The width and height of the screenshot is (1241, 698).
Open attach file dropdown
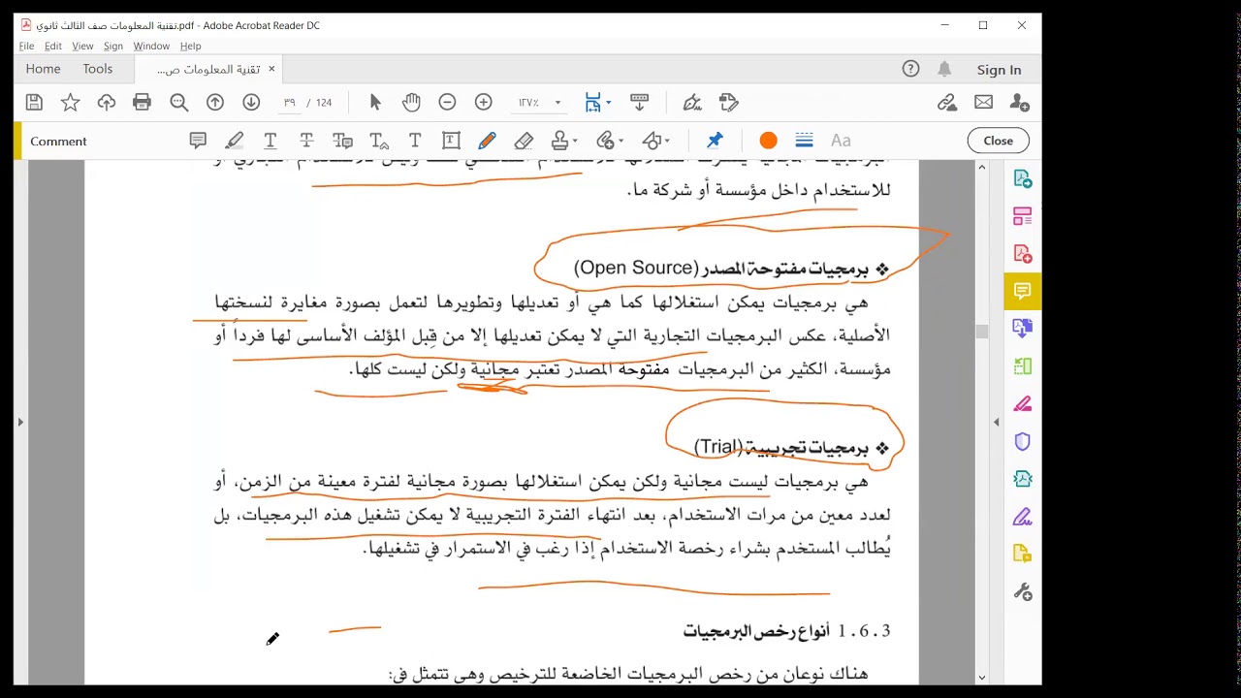[610, 141]
